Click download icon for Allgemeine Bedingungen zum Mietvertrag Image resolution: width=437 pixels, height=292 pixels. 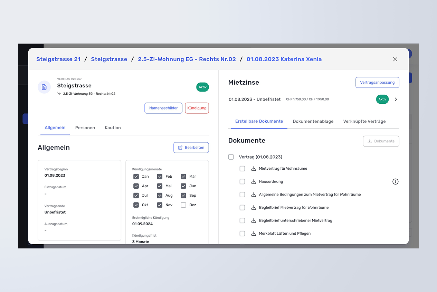tap(254, 195)
